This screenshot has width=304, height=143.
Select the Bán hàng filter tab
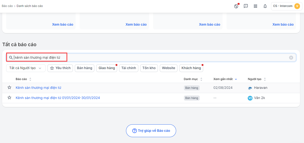pyautogui.click(x=84, y=68)
